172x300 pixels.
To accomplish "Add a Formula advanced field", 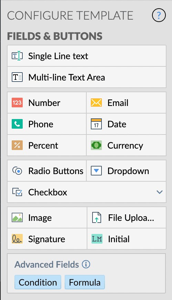I will (85, 282).
